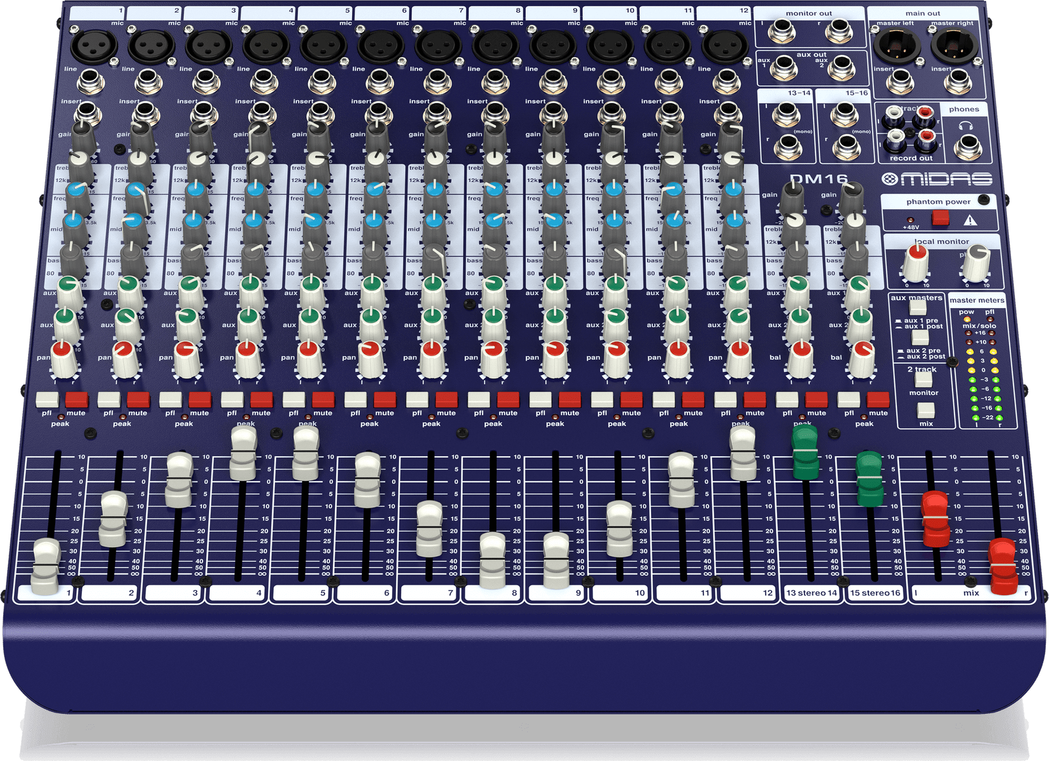This screenshot has height=761, width=1049.
Task: Click the Midas logo emblem
Action: click(x=889, y=179)
